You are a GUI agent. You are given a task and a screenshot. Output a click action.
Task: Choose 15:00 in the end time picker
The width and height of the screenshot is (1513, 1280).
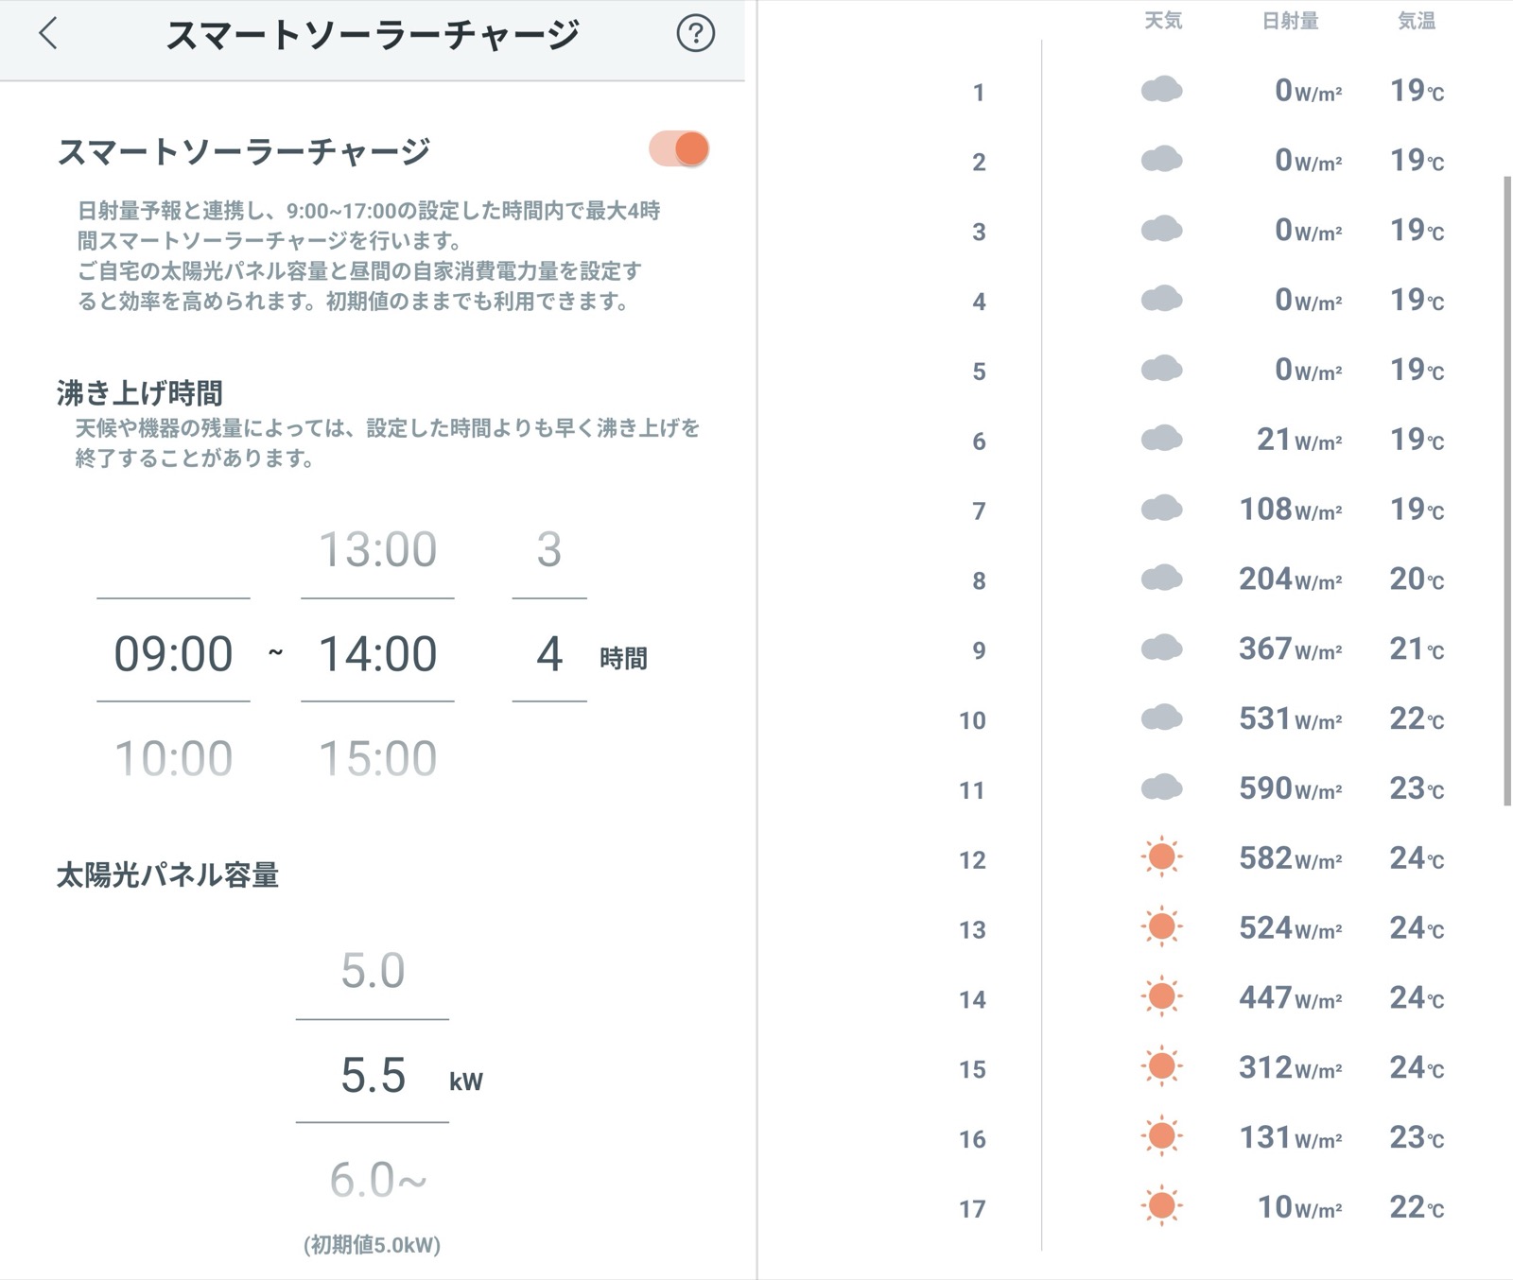point(377,758)
